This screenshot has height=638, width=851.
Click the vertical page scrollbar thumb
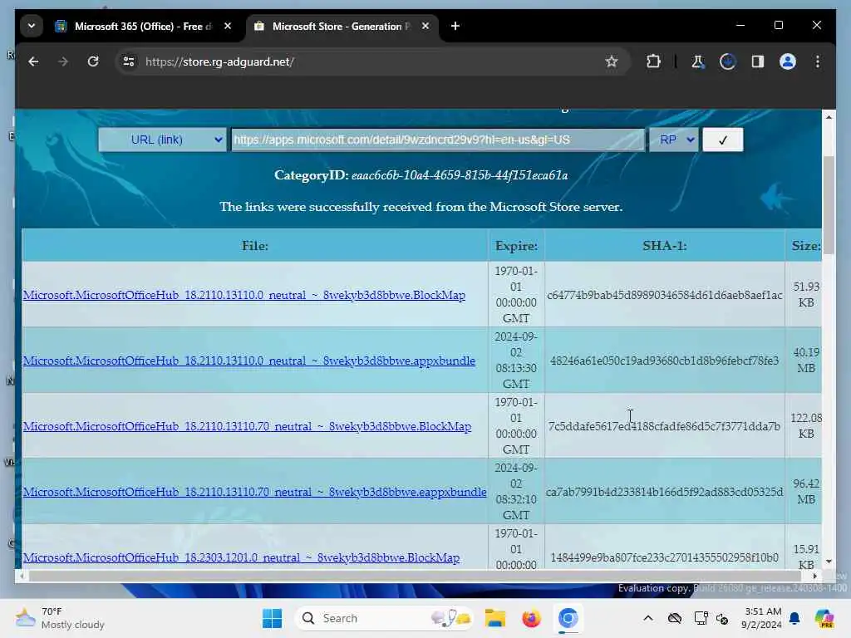(x=829, y=205)
